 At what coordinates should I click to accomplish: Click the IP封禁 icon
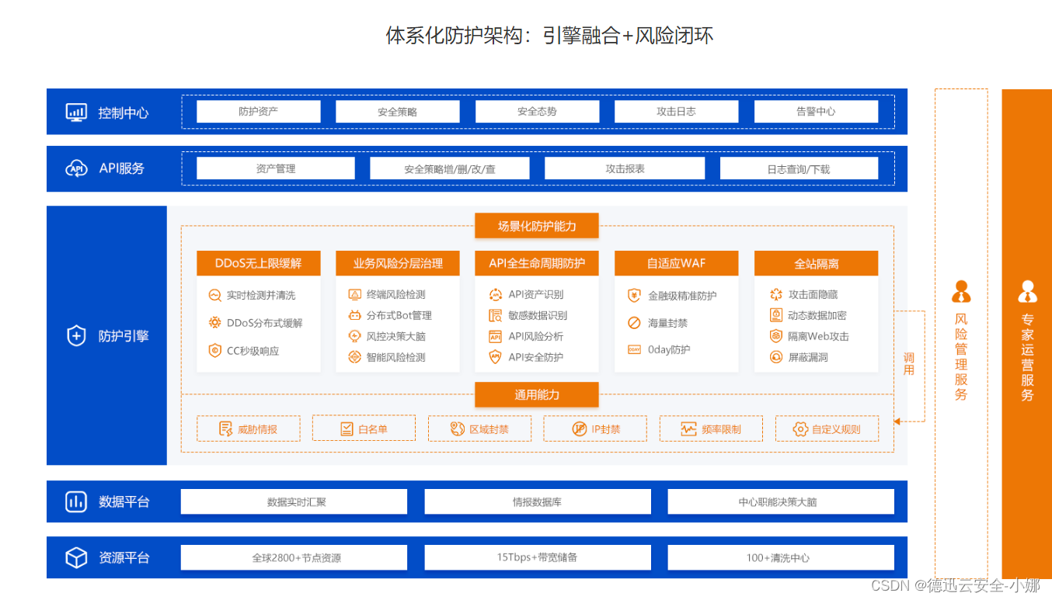579,429
